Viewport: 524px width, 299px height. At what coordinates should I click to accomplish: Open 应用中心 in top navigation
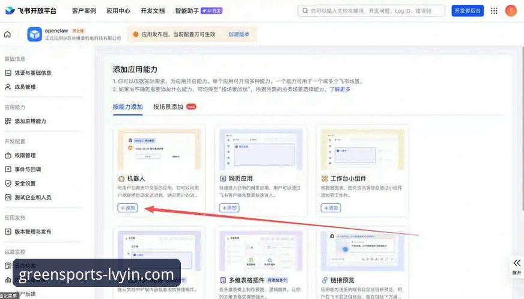coord(118,11)
